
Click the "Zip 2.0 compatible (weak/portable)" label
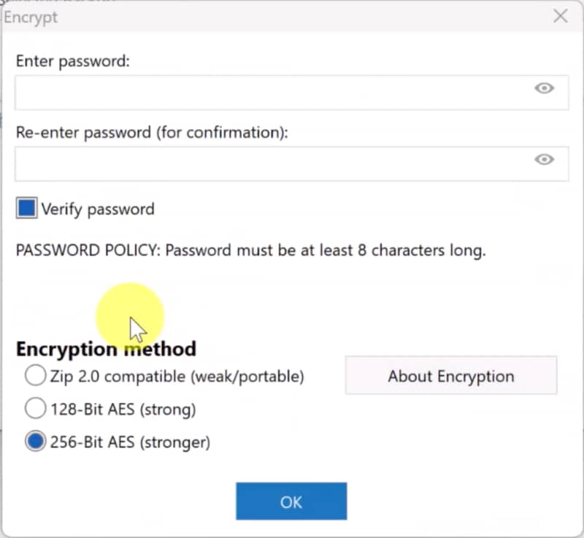[177, 377]
